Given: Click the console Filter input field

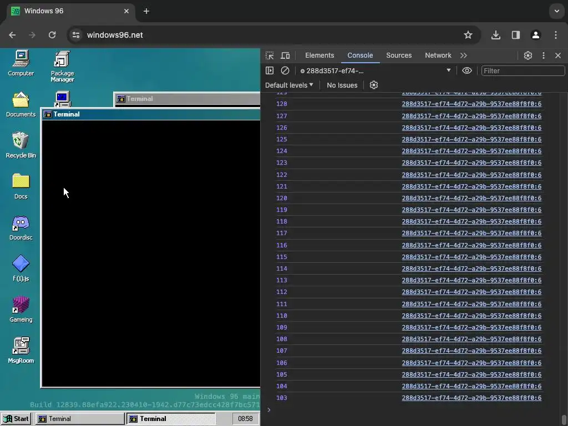Looking at the screenshot, I should click(x=523, y=70).
